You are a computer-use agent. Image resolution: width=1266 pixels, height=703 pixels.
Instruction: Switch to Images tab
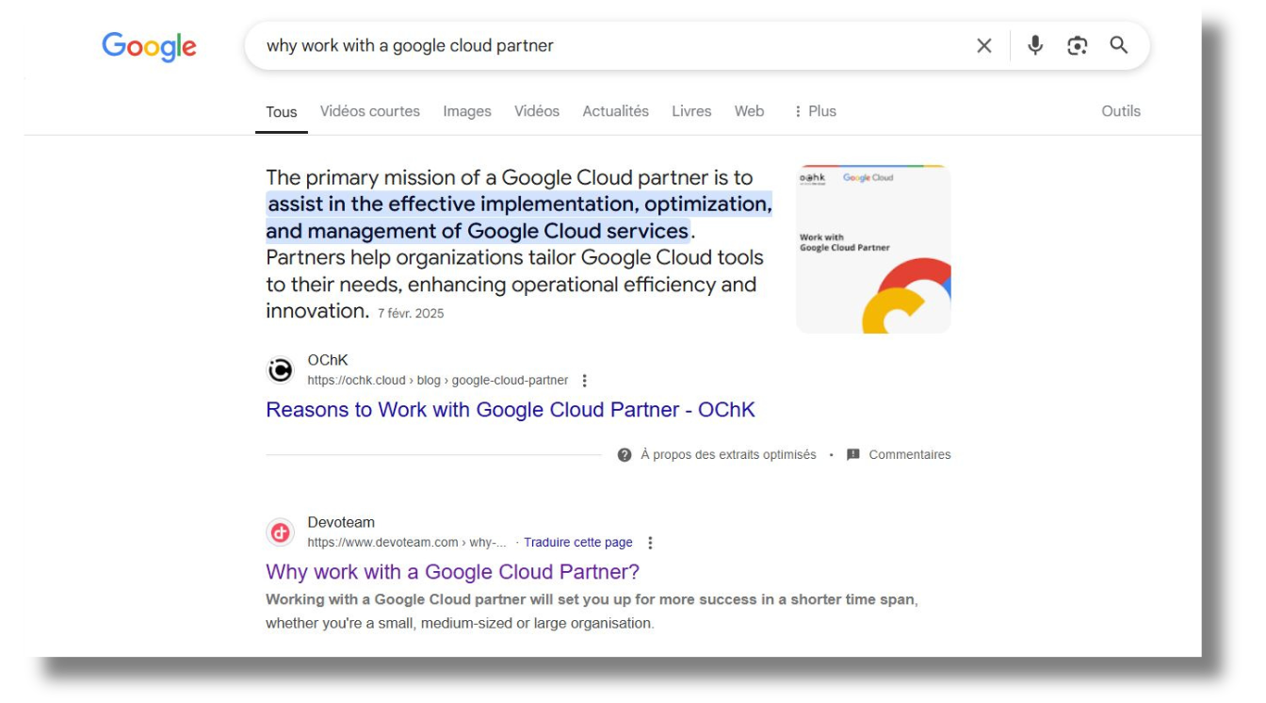[467, 111]
